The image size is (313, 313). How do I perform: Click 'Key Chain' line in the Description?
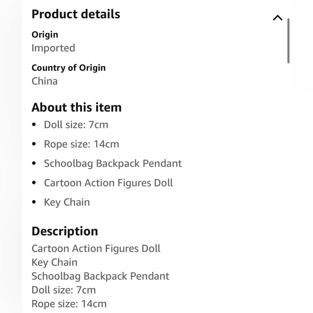pyautogui.click(x=54, y=262)
